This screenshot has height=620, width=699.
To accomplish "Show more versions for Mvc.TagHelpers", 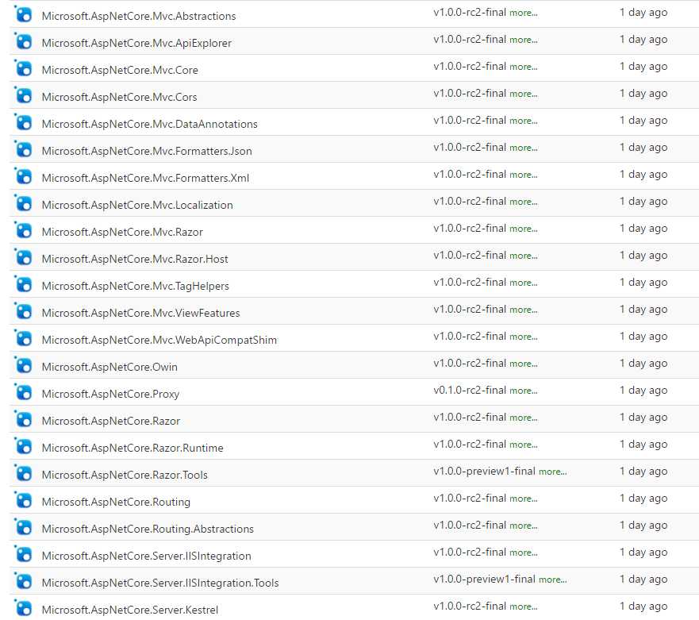I will [524, 283].
